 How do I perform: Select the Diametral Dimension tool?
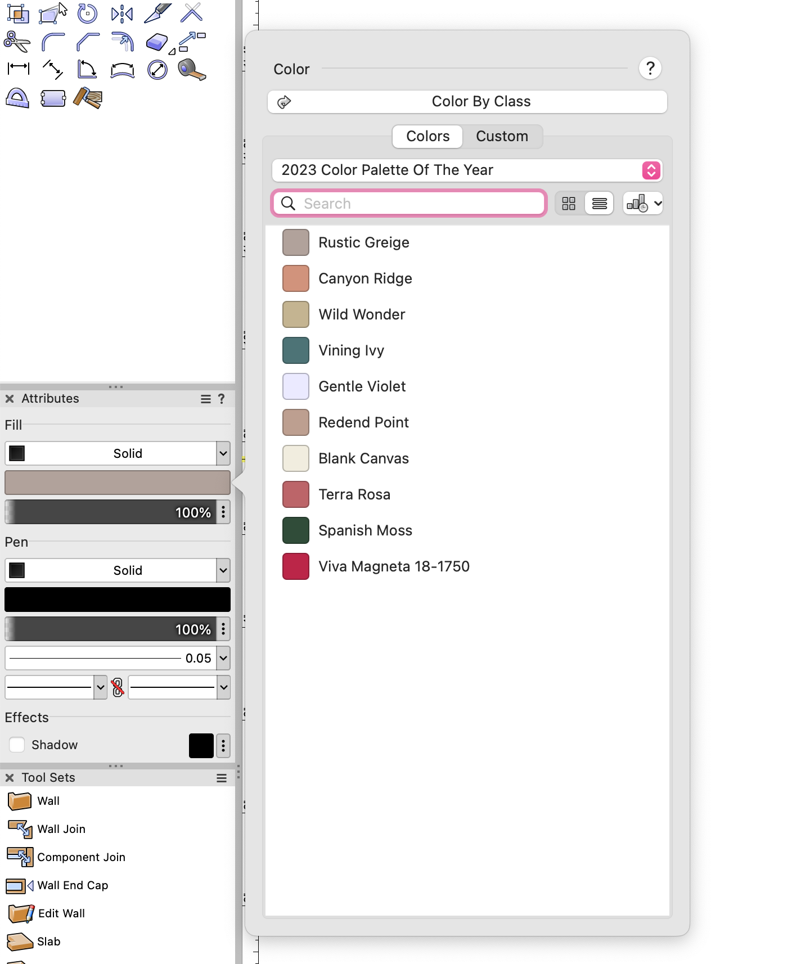(x=157, y=70)
